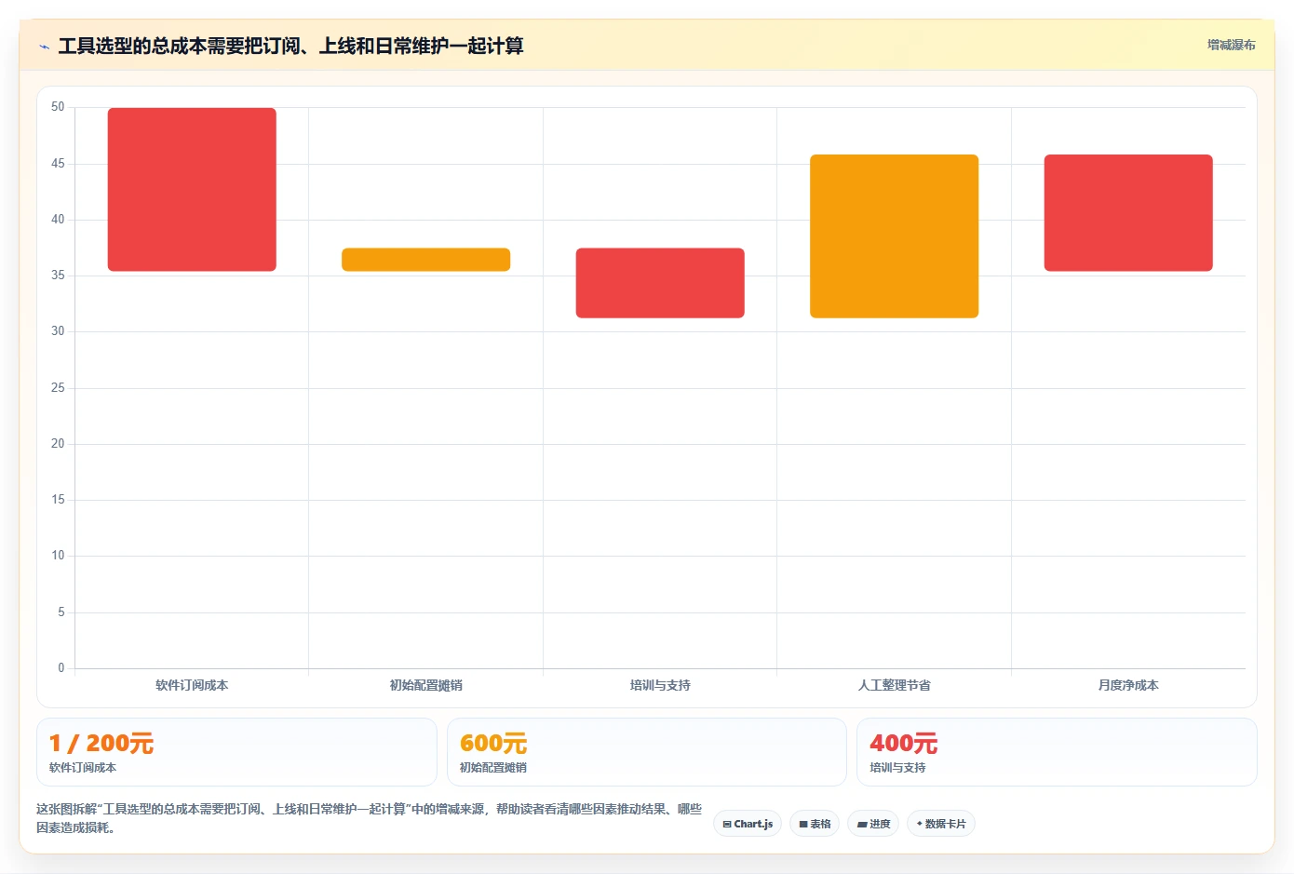Click the 月度净成本 x-axis label
Screen dimensions: 1294x874
pos(1128,685)
